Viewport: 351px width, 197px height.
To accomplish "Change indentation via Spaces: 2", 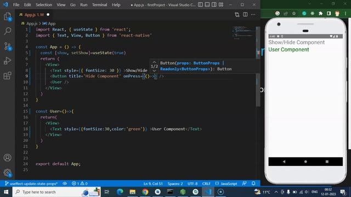I will pyautogui.click(x=175, y=184).
